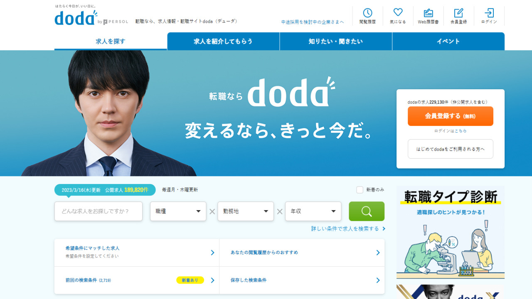Expand あなたの閲覧履歴からのおすすめ chevron

click(378, 252)
